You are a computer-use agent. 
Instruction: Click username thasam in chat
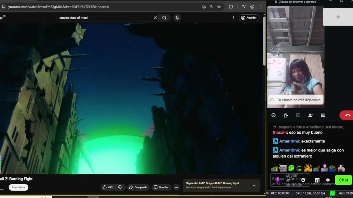pos(280,132)
